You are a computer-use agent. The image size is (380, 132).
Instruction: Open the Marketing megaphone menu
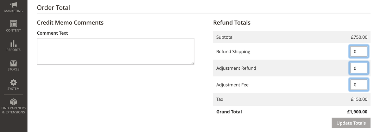[x=13, y=7]
